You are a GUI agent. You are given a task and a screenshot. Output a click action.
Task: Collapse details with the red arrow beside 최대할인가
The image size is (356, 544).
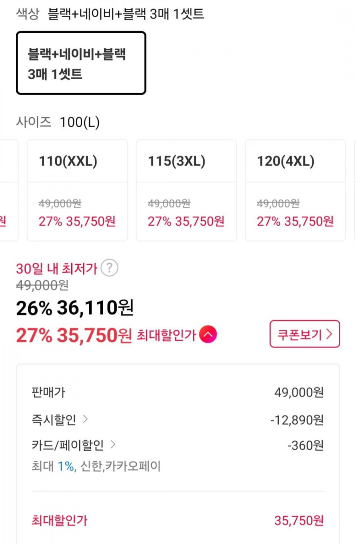tap(208, 335)
